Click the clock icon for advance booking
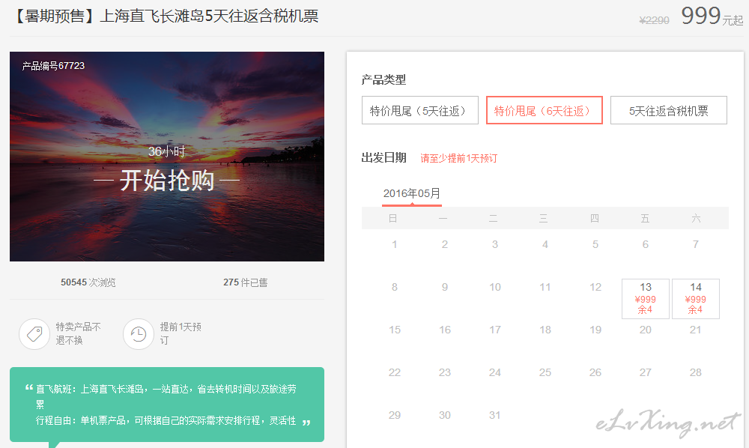Screen dimensions: 749x448 click(139, 334)
